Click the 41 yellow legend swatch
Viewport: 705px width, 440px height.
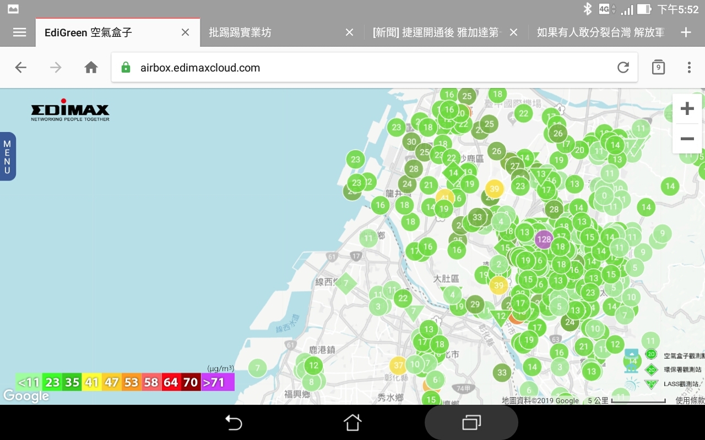(91, 382)
